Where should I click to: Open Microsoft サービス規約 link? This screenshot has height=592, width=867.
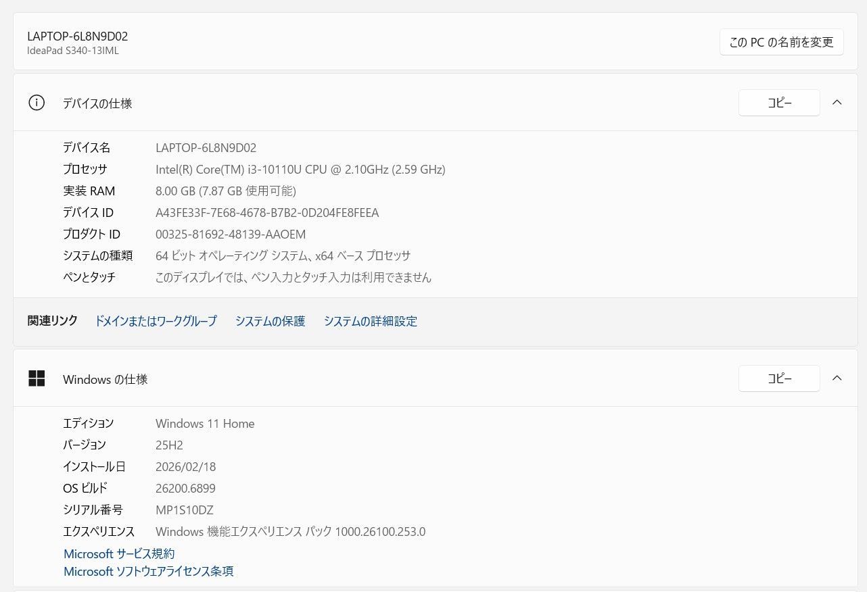(119, 553)
